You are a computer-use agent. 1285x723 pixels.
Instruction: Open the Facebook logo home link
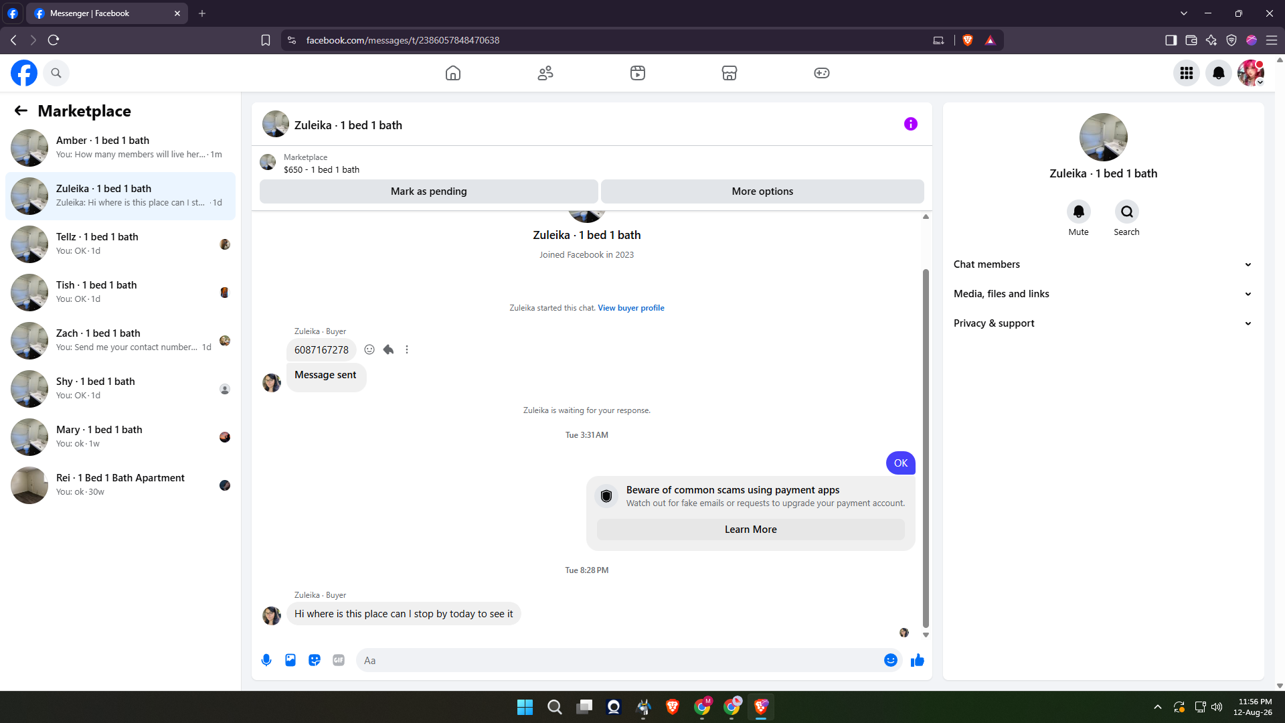(24, 73)
